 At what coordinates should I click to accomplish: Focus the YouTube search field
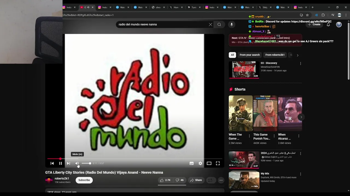(163, 24)
